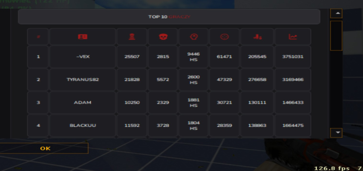363x171 pixels.
Task: Click the TOP 10 GRACZY title bar
Action: point(169,17)
